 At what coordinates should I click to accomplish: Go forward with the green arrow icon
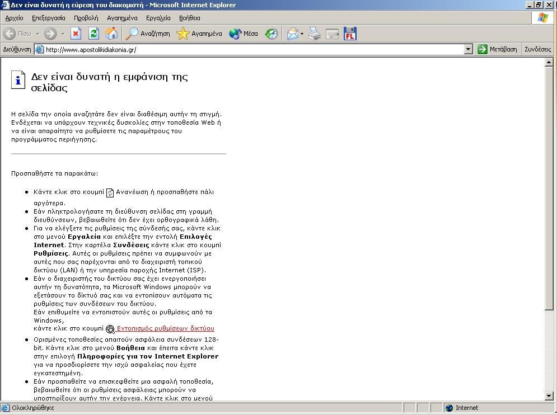(50, 34)
